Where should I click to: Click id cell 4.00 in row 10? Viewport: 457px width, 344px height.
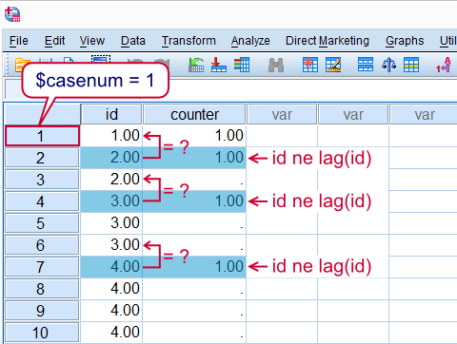(111, 333)
